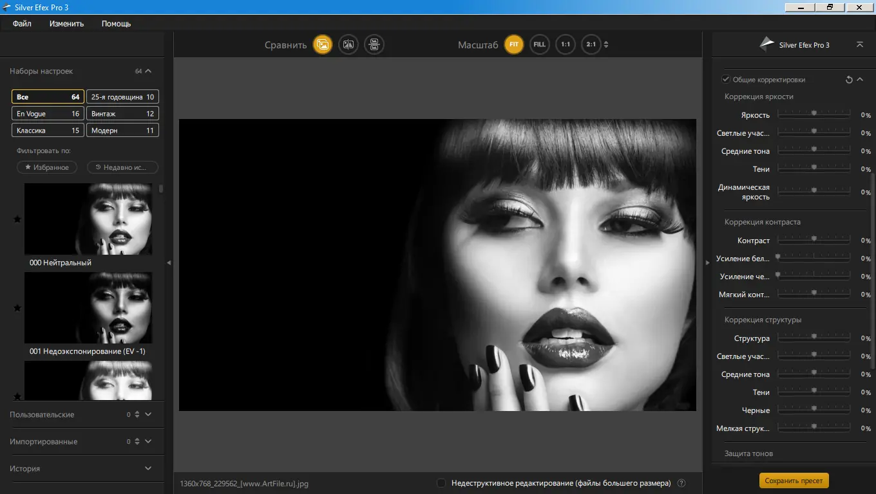Screen dimensions: 876x494
Task: Click the Коррекция структуры heading
Action: 763,320
